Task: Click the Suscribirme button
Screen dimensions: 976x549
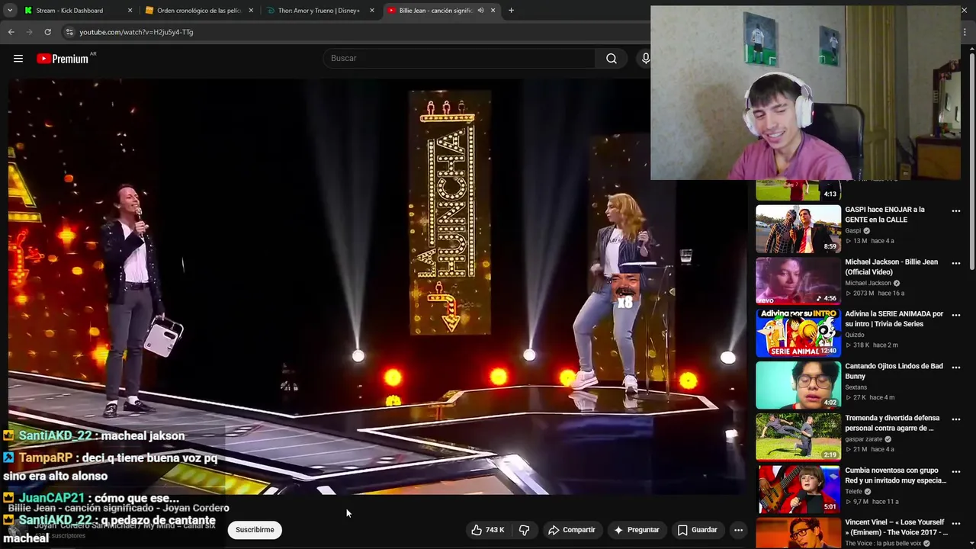Action: click(x=255, y=530)
